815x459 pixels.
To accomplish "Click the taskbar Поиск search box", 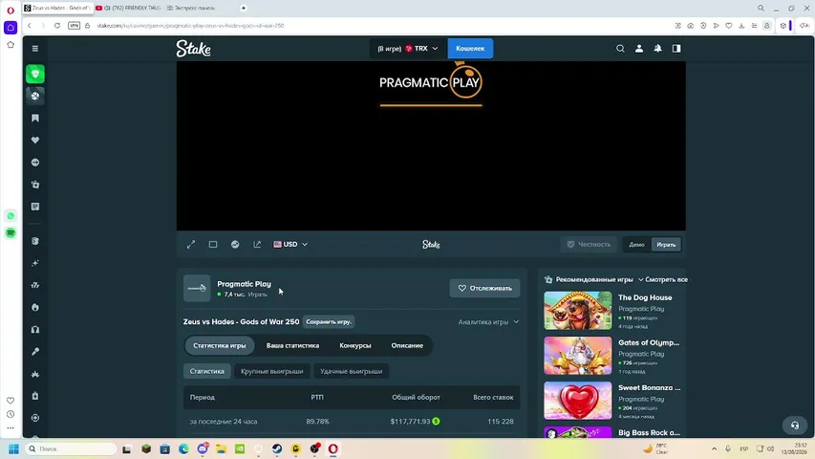I will pos(70,448).
